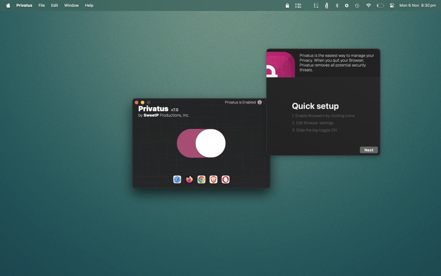The width and height of the screenshot is (441, 276).
Task: Open the Privatus application menu
Action: [x=24, y=6]
